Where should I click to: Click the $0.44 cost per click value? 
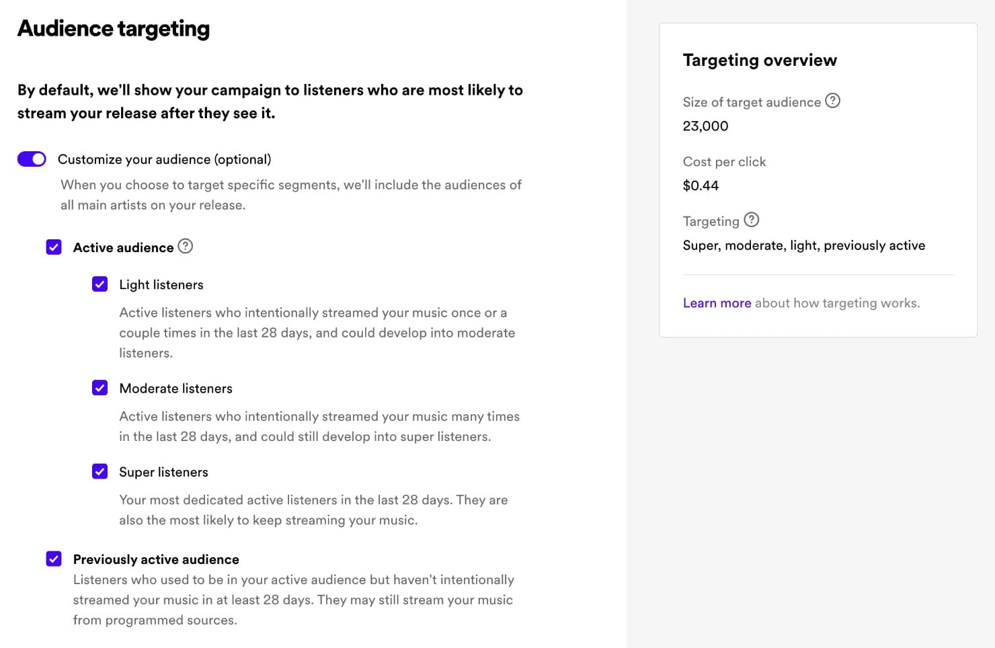[x=701, y=186]
